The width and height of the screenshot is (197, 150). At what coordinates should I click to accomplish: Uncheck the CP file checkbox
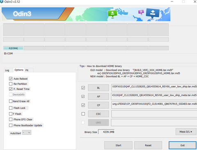click(x=83, y=105)
